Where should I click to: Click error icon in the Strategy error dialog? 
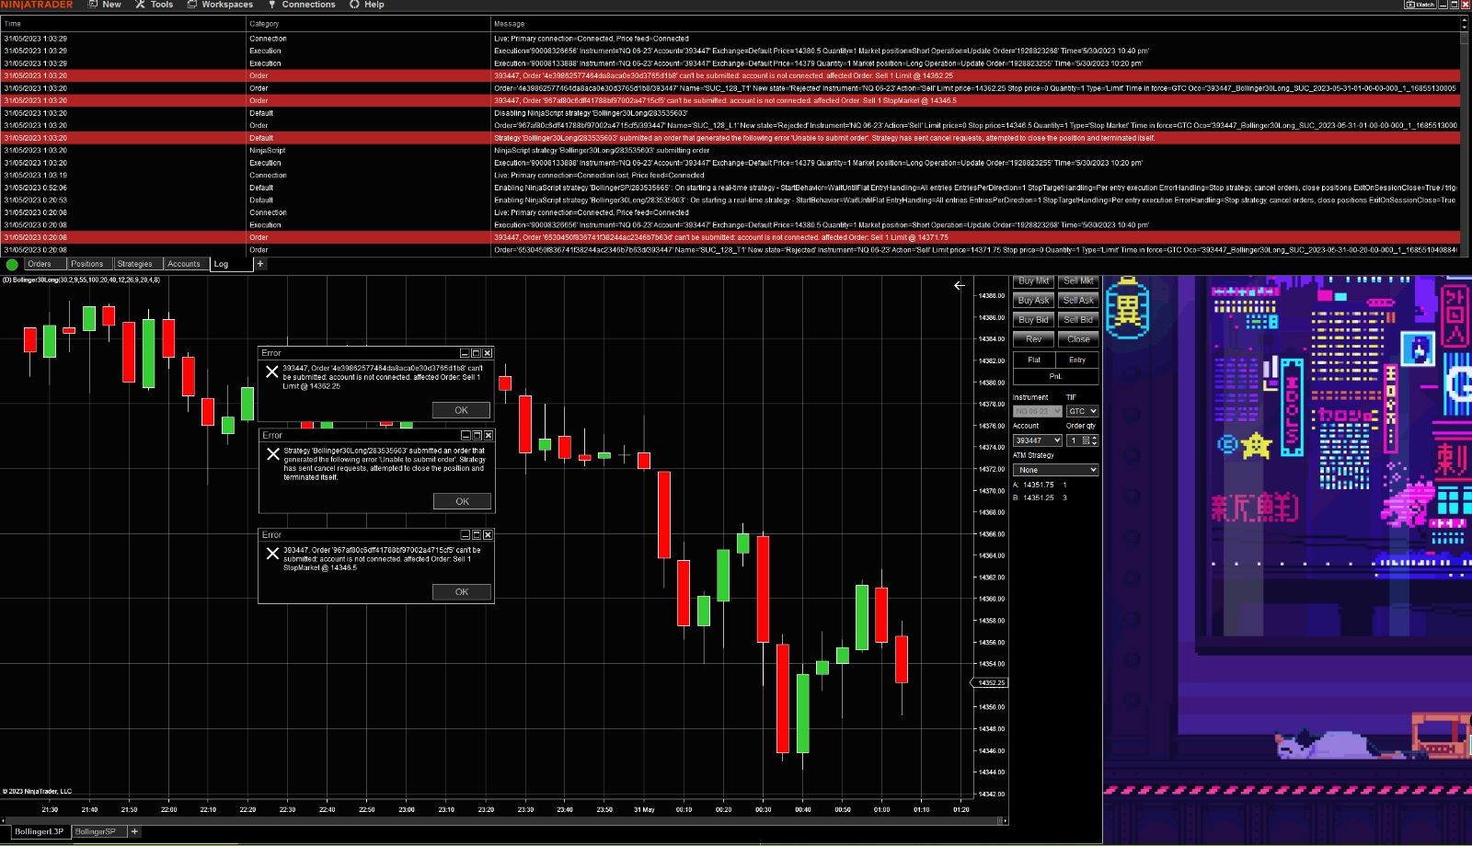point(272,454)
